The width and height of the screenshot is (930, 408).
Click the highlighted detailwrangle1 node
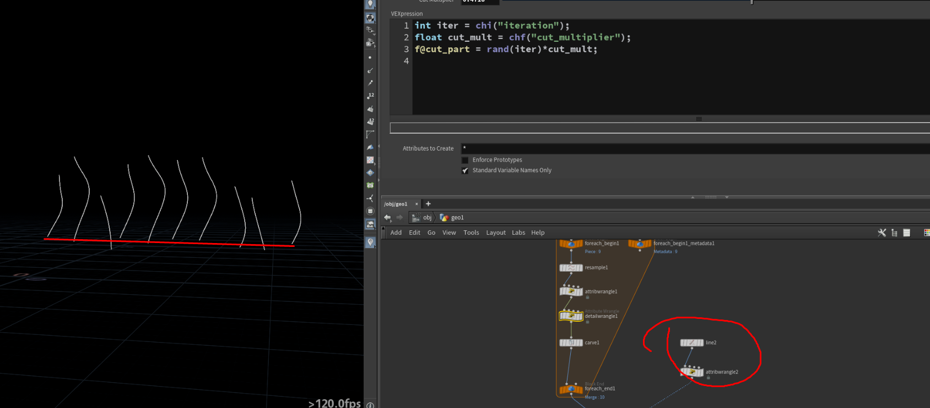571,316
